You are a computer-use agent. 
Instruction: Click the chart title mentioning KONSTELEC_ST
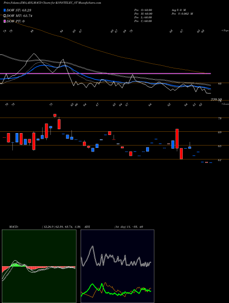51,3
